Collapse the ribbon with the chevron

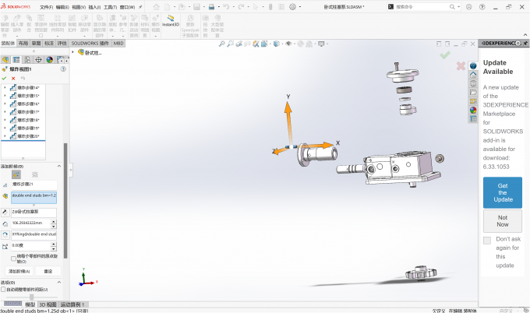tap(525, 35)
